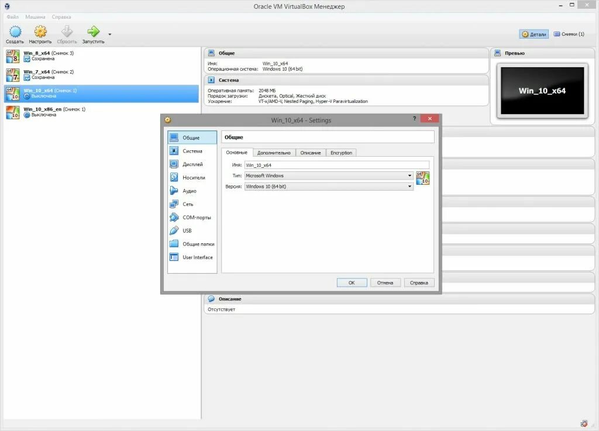The width and height of the screenshot is (599, 431).
Task: Click the Settings dialog title gear icon
Action: [167, 120]
